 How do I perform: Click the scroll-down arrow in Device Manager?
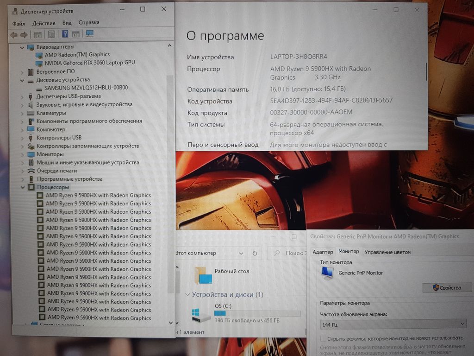pyautogui.click(x=171, y=323)
